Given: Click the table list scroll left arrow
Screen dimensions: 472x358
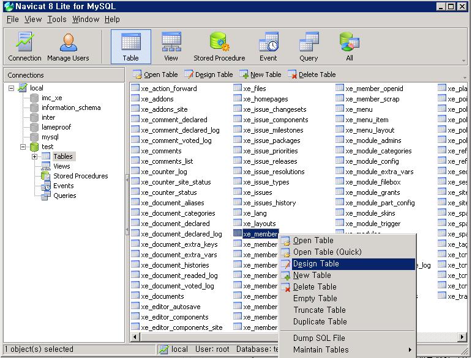Looking at the screenshot, I should pyautogui.click(x=135, y=337).
